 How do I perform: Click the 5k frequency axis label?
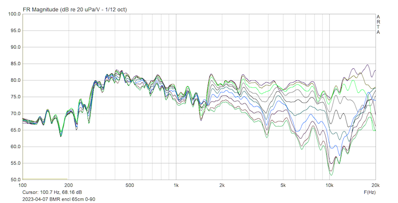(283, 186)
